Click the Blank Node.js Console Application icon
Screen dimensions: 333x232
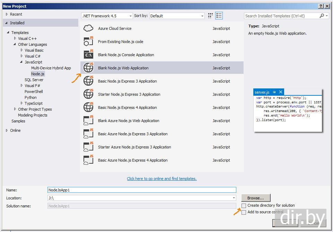tap(88, 55)
